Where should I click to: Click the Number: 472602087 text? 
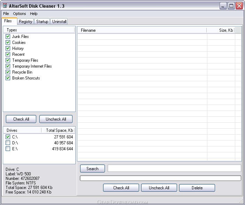tap(23, 179)
